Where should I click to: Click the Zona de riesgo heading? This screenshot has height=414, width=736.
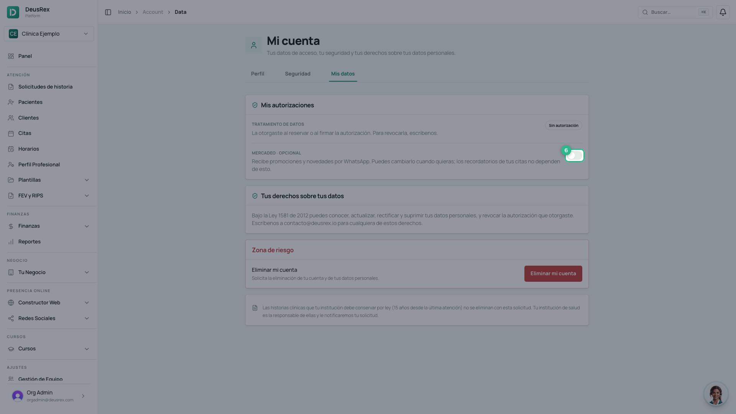273,250
